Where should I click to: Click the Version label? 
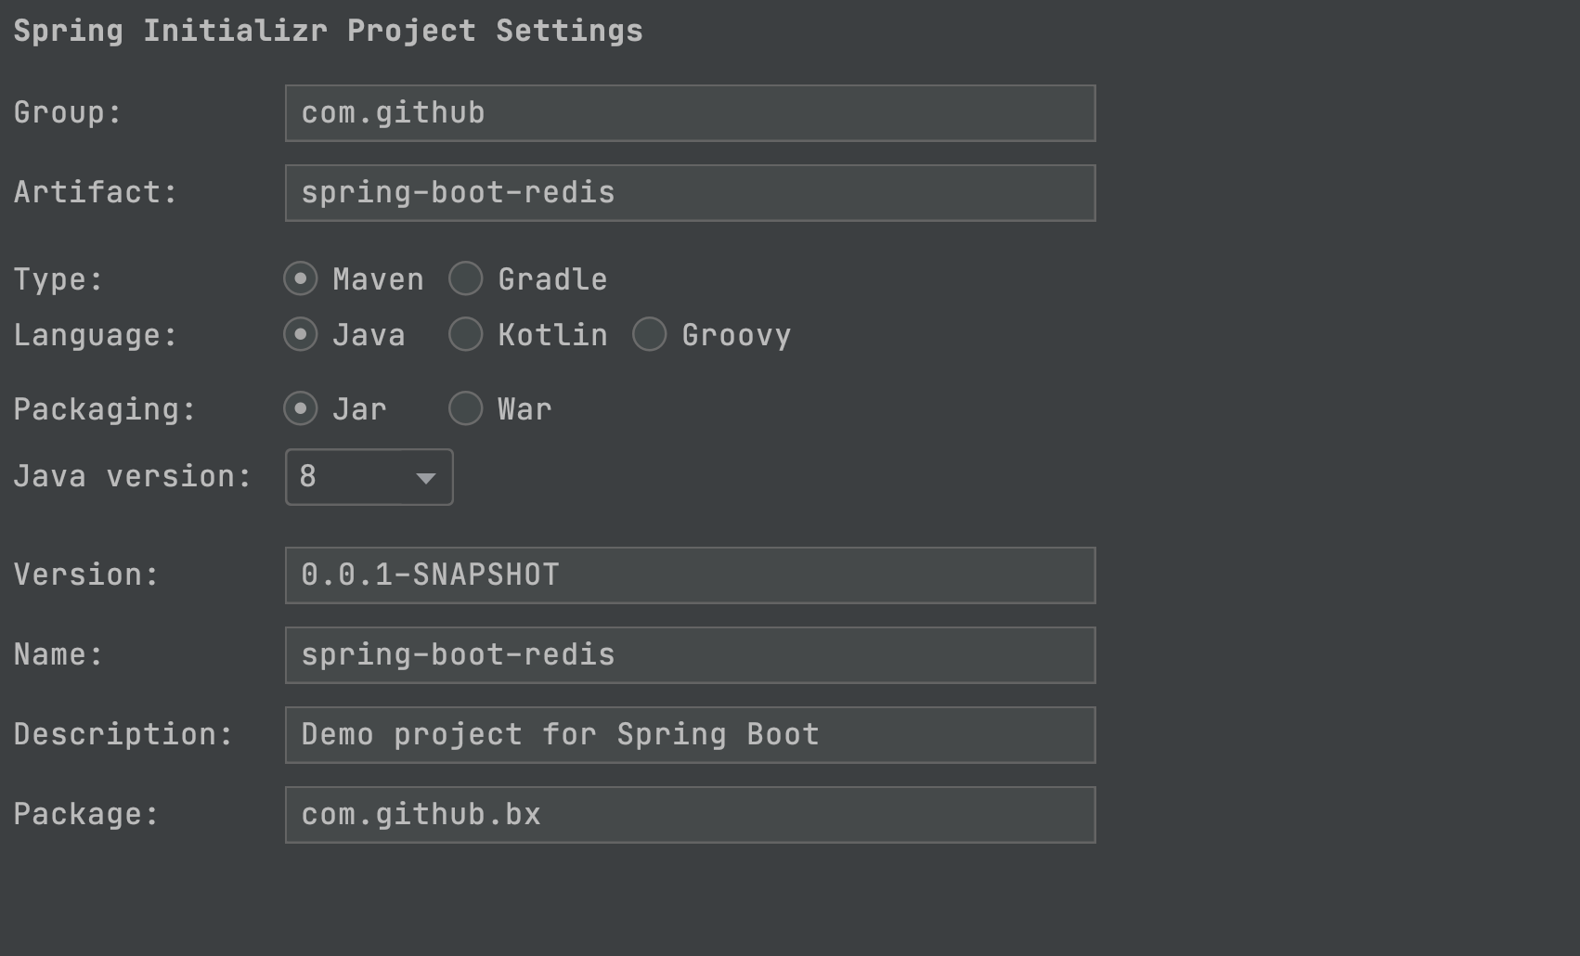click(x=86, y=575)
